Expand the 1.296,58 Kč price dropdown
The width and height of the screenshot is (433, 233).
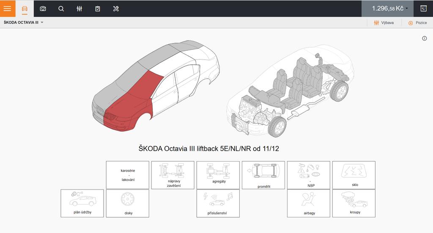(387, 8)
